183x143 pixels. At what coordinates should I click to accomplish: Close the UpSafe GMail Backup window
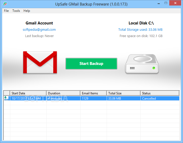175,3
